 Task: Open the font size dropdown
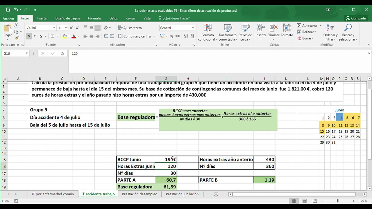[x=66, y=28]
